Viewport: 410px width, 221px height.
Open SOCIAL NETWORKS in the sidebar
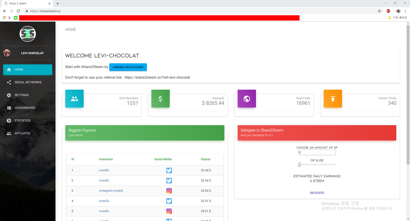pos(28,82)
